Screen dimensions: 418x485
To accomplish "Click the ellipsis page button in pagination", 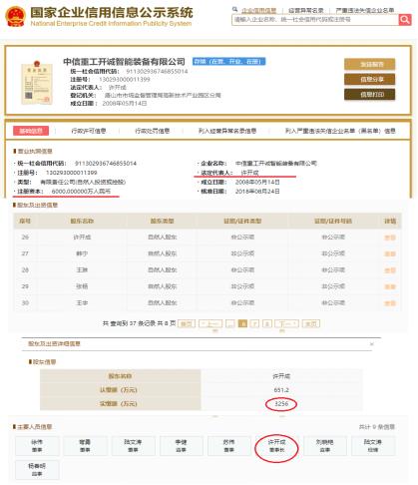I will pyautogui.click(x=230, y=323).
